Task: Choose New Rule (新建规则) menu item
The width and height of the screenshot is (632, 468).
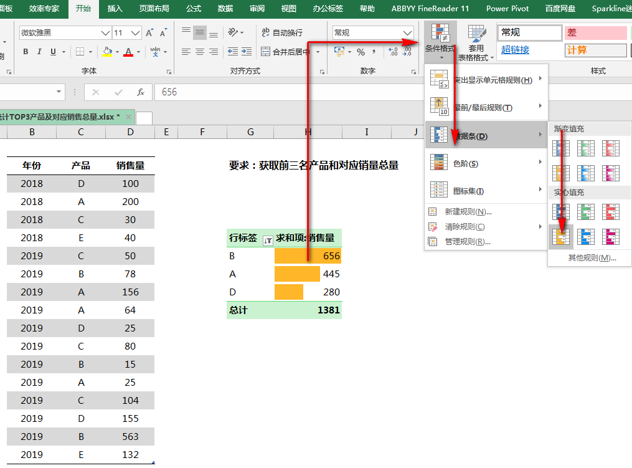Action: (x=486, y=211)
